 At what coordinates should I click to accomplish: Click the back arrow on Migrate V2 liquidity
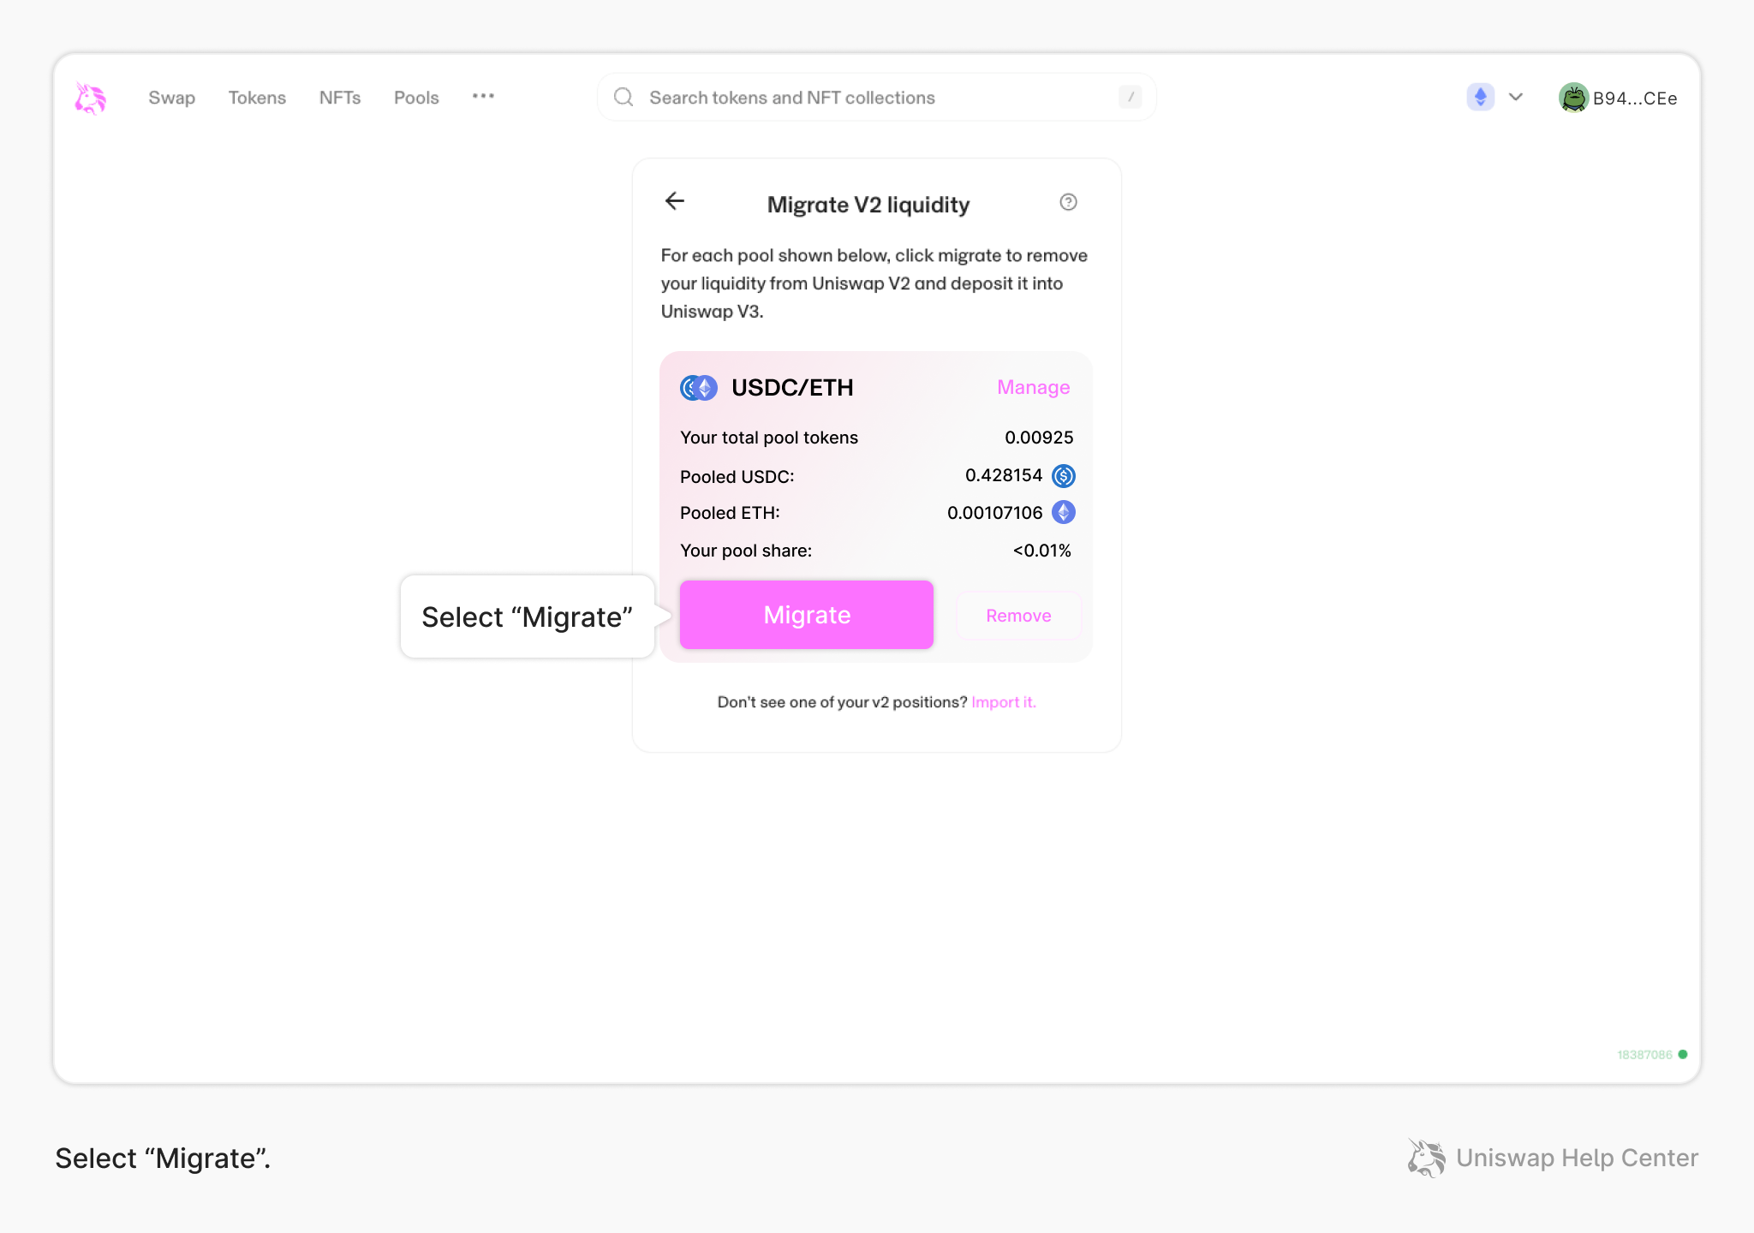click(675, 201)
